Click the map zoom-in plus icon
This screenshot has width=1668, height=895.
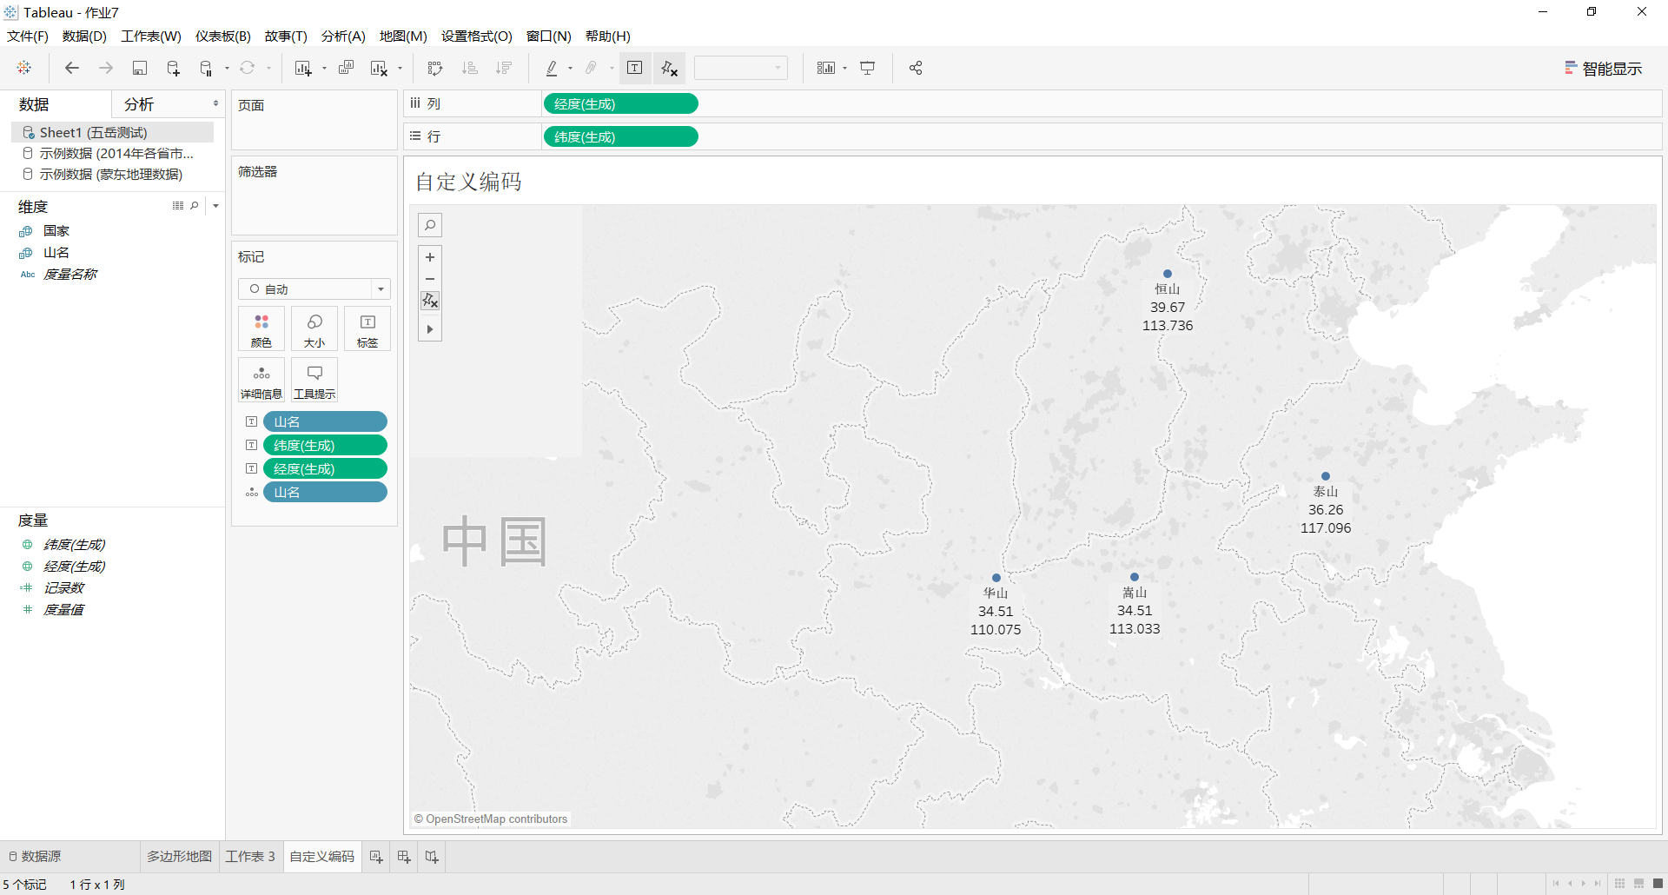(430, 257)
